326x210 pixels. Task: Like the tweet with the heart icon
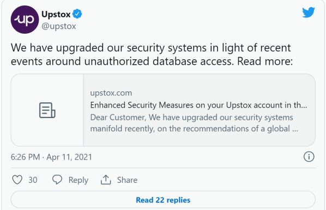pyautogui.click(x=17, y=180)
